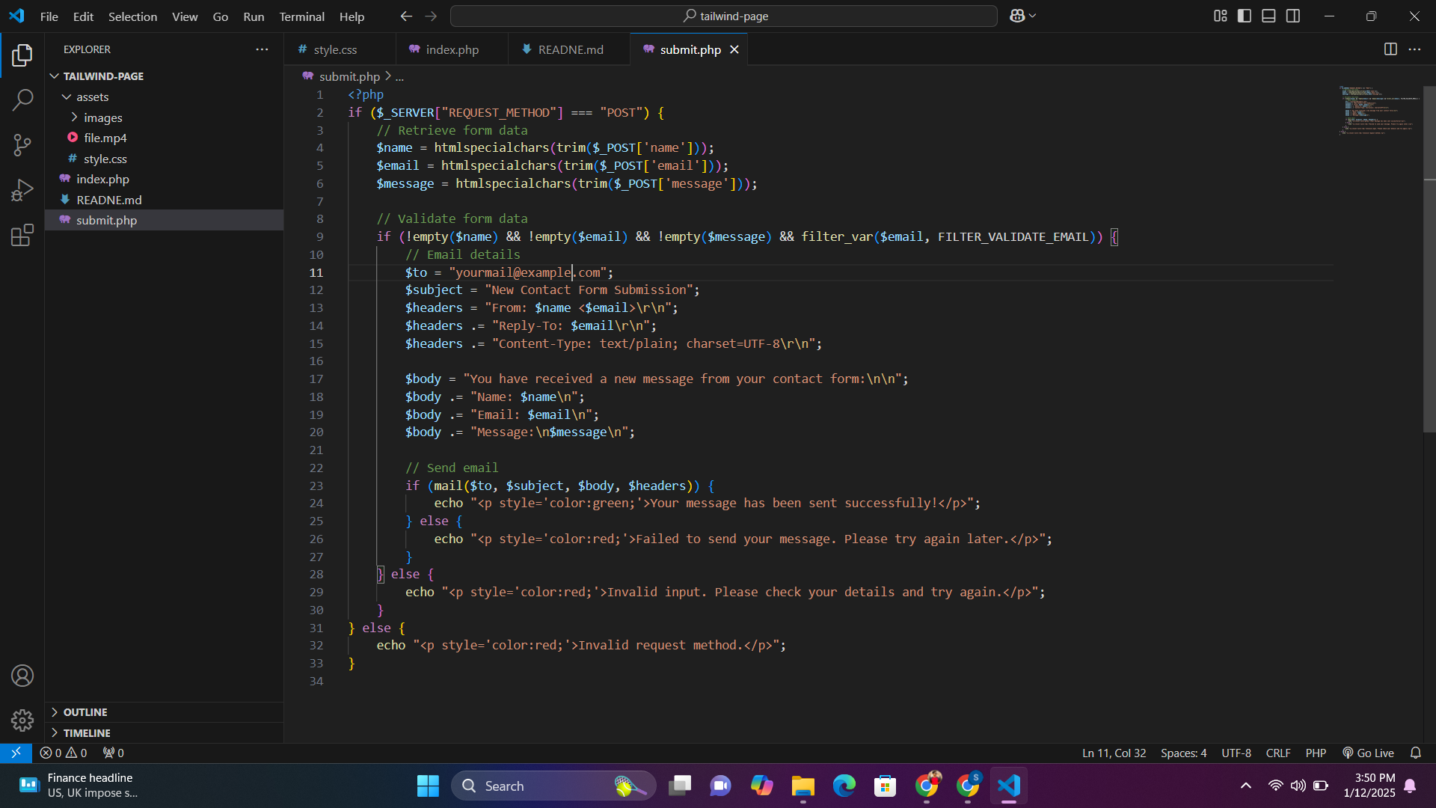Open READNE.md from explorer tree

click(164, 200)
